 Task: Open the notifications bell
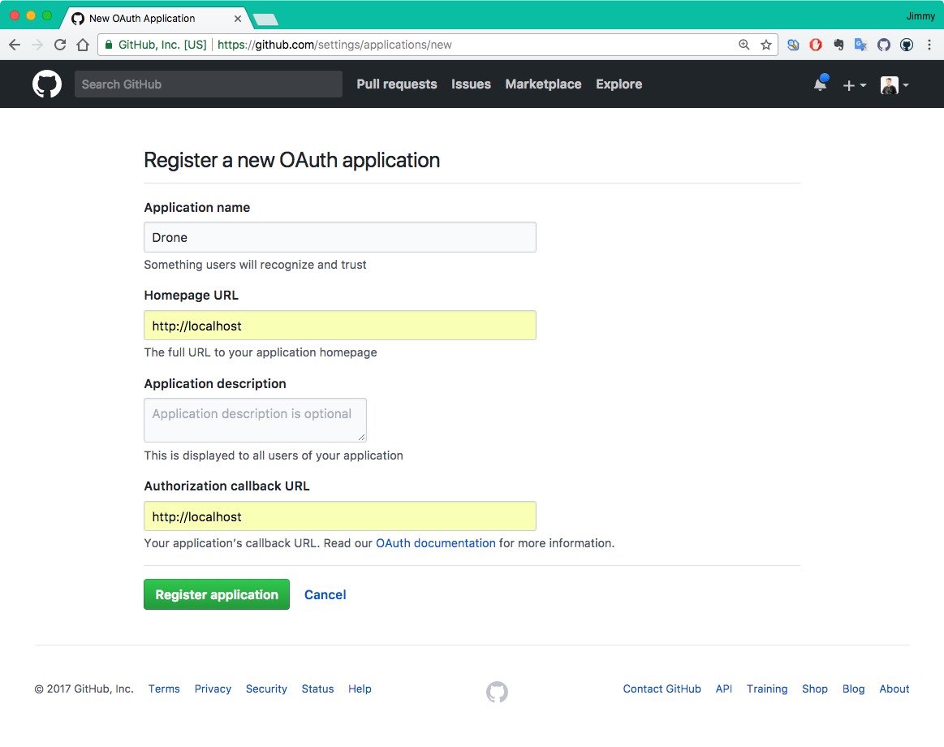coord(820,84)
